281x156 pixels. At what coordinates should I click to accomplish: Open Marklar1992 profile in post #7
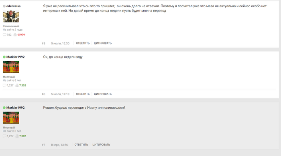coord(15,108)
